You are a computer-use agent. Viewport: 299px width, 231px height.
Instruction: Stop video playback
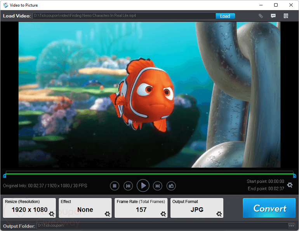point(115,186)
